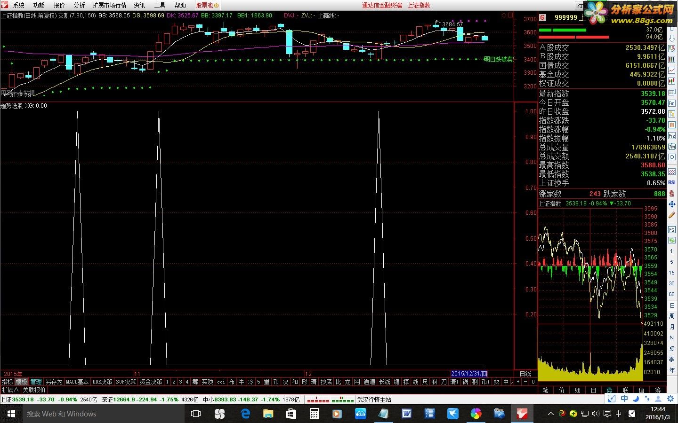The image size is (678, 423).
Task: Switch to the 笔 tab below minute chart
Action: coord(546,390)
